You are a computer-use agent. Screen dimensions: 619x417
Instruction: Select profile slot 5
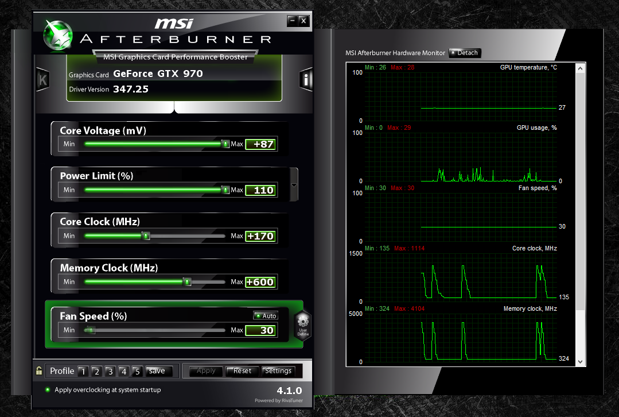137,371
